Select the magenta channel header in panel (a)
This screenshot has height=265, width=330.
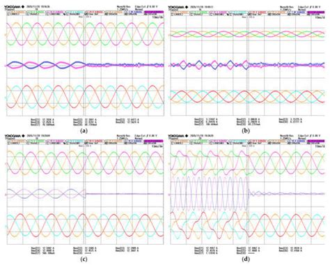55,11
